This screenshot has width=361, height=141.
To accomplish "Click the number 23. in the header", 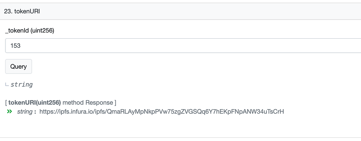I will click(8, 12).
